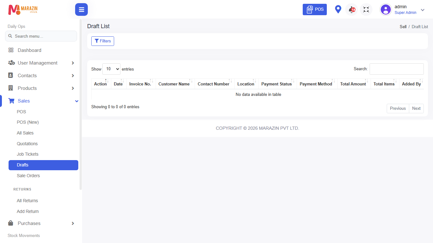The image size is (433, 243).
Task: Click the Previous pagination button
Action: click(398, 109)
